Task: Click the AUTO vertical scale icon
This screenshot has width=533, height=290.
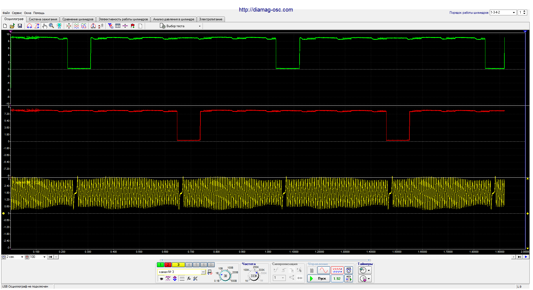Action: [x=93, y=26]
